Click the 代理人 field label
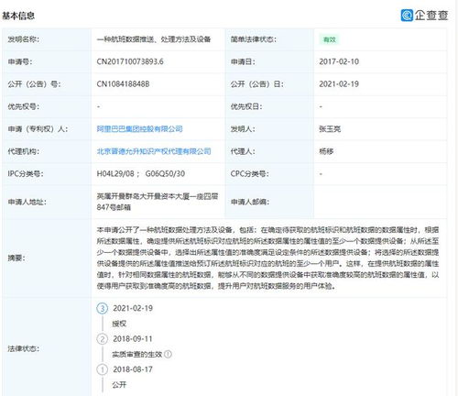The width and height of the screenshot is (458, 396). (243, 151)
